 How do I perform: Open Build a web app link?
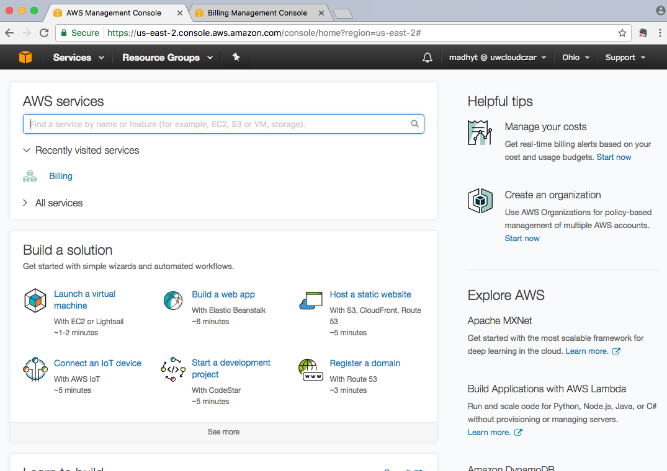(x=223, y=294)
